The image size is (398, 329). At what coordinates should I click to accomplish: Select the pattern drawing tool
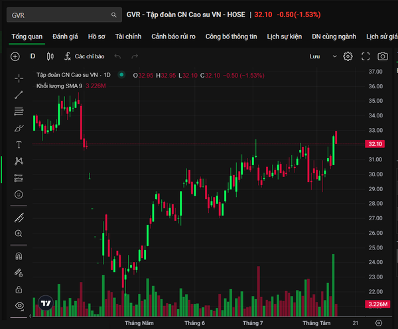point(19,161)
